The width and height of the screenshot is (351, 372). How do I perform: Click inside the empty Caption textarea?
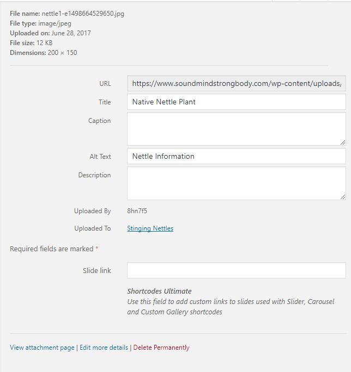tap(237, 129)
